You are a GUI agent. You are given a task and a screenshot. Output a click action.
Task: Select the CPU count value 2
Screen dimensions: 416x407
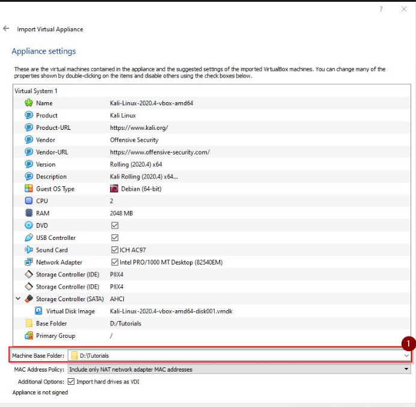(111, 201)
